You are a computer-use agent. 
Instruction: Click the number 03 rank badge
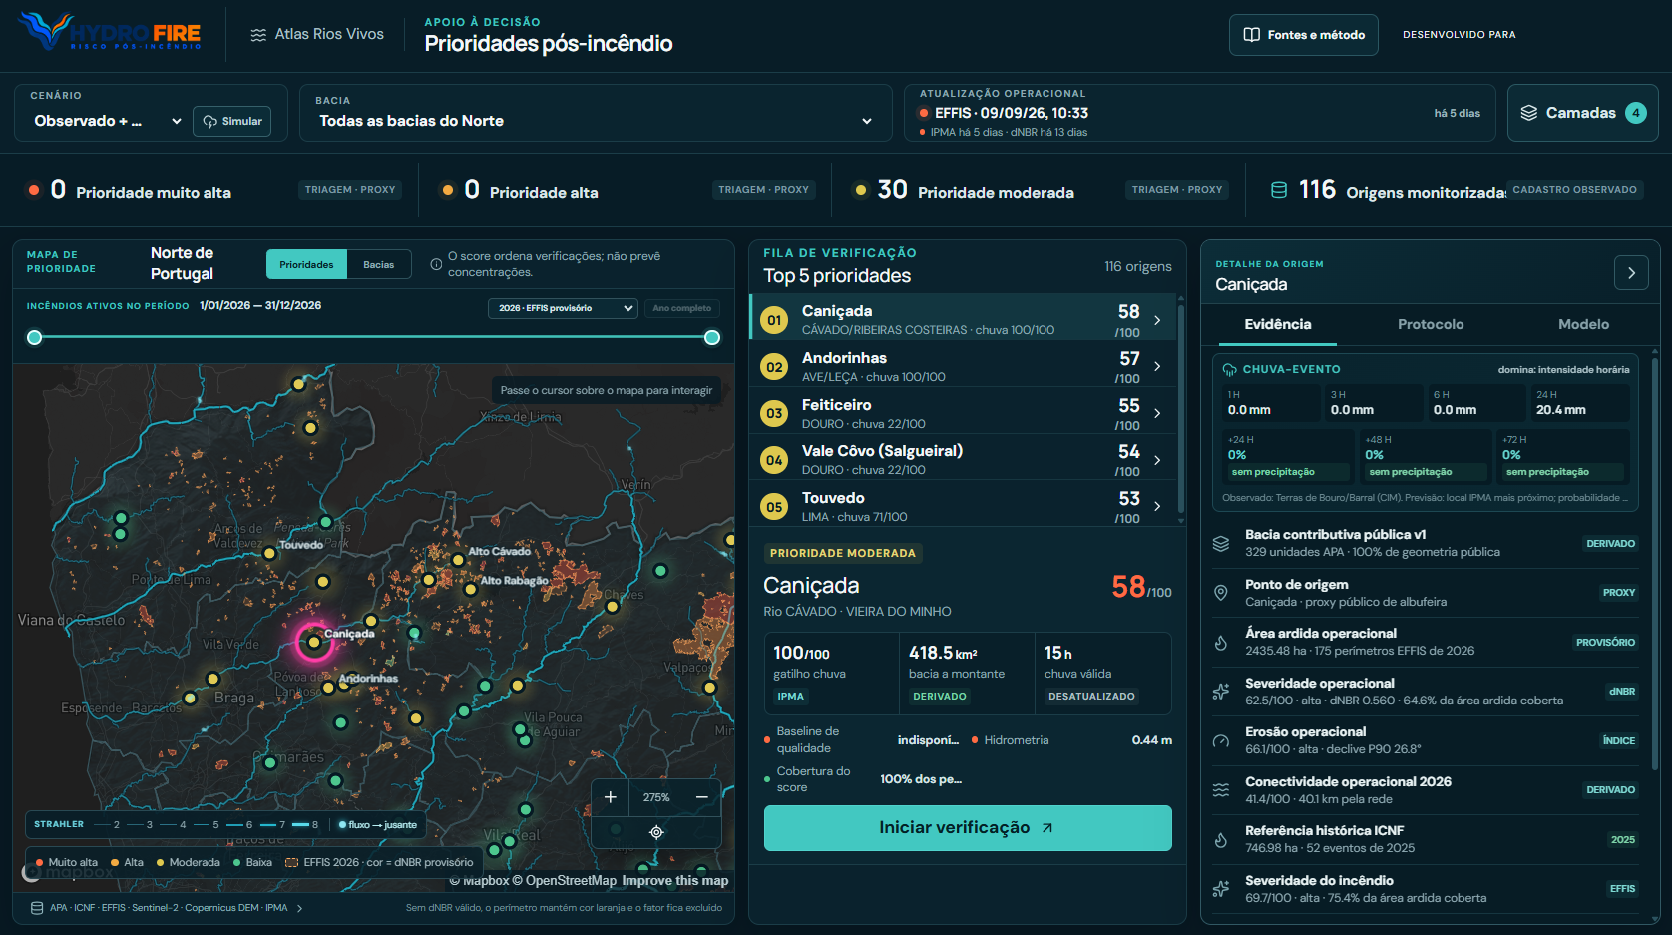point(774,413)
